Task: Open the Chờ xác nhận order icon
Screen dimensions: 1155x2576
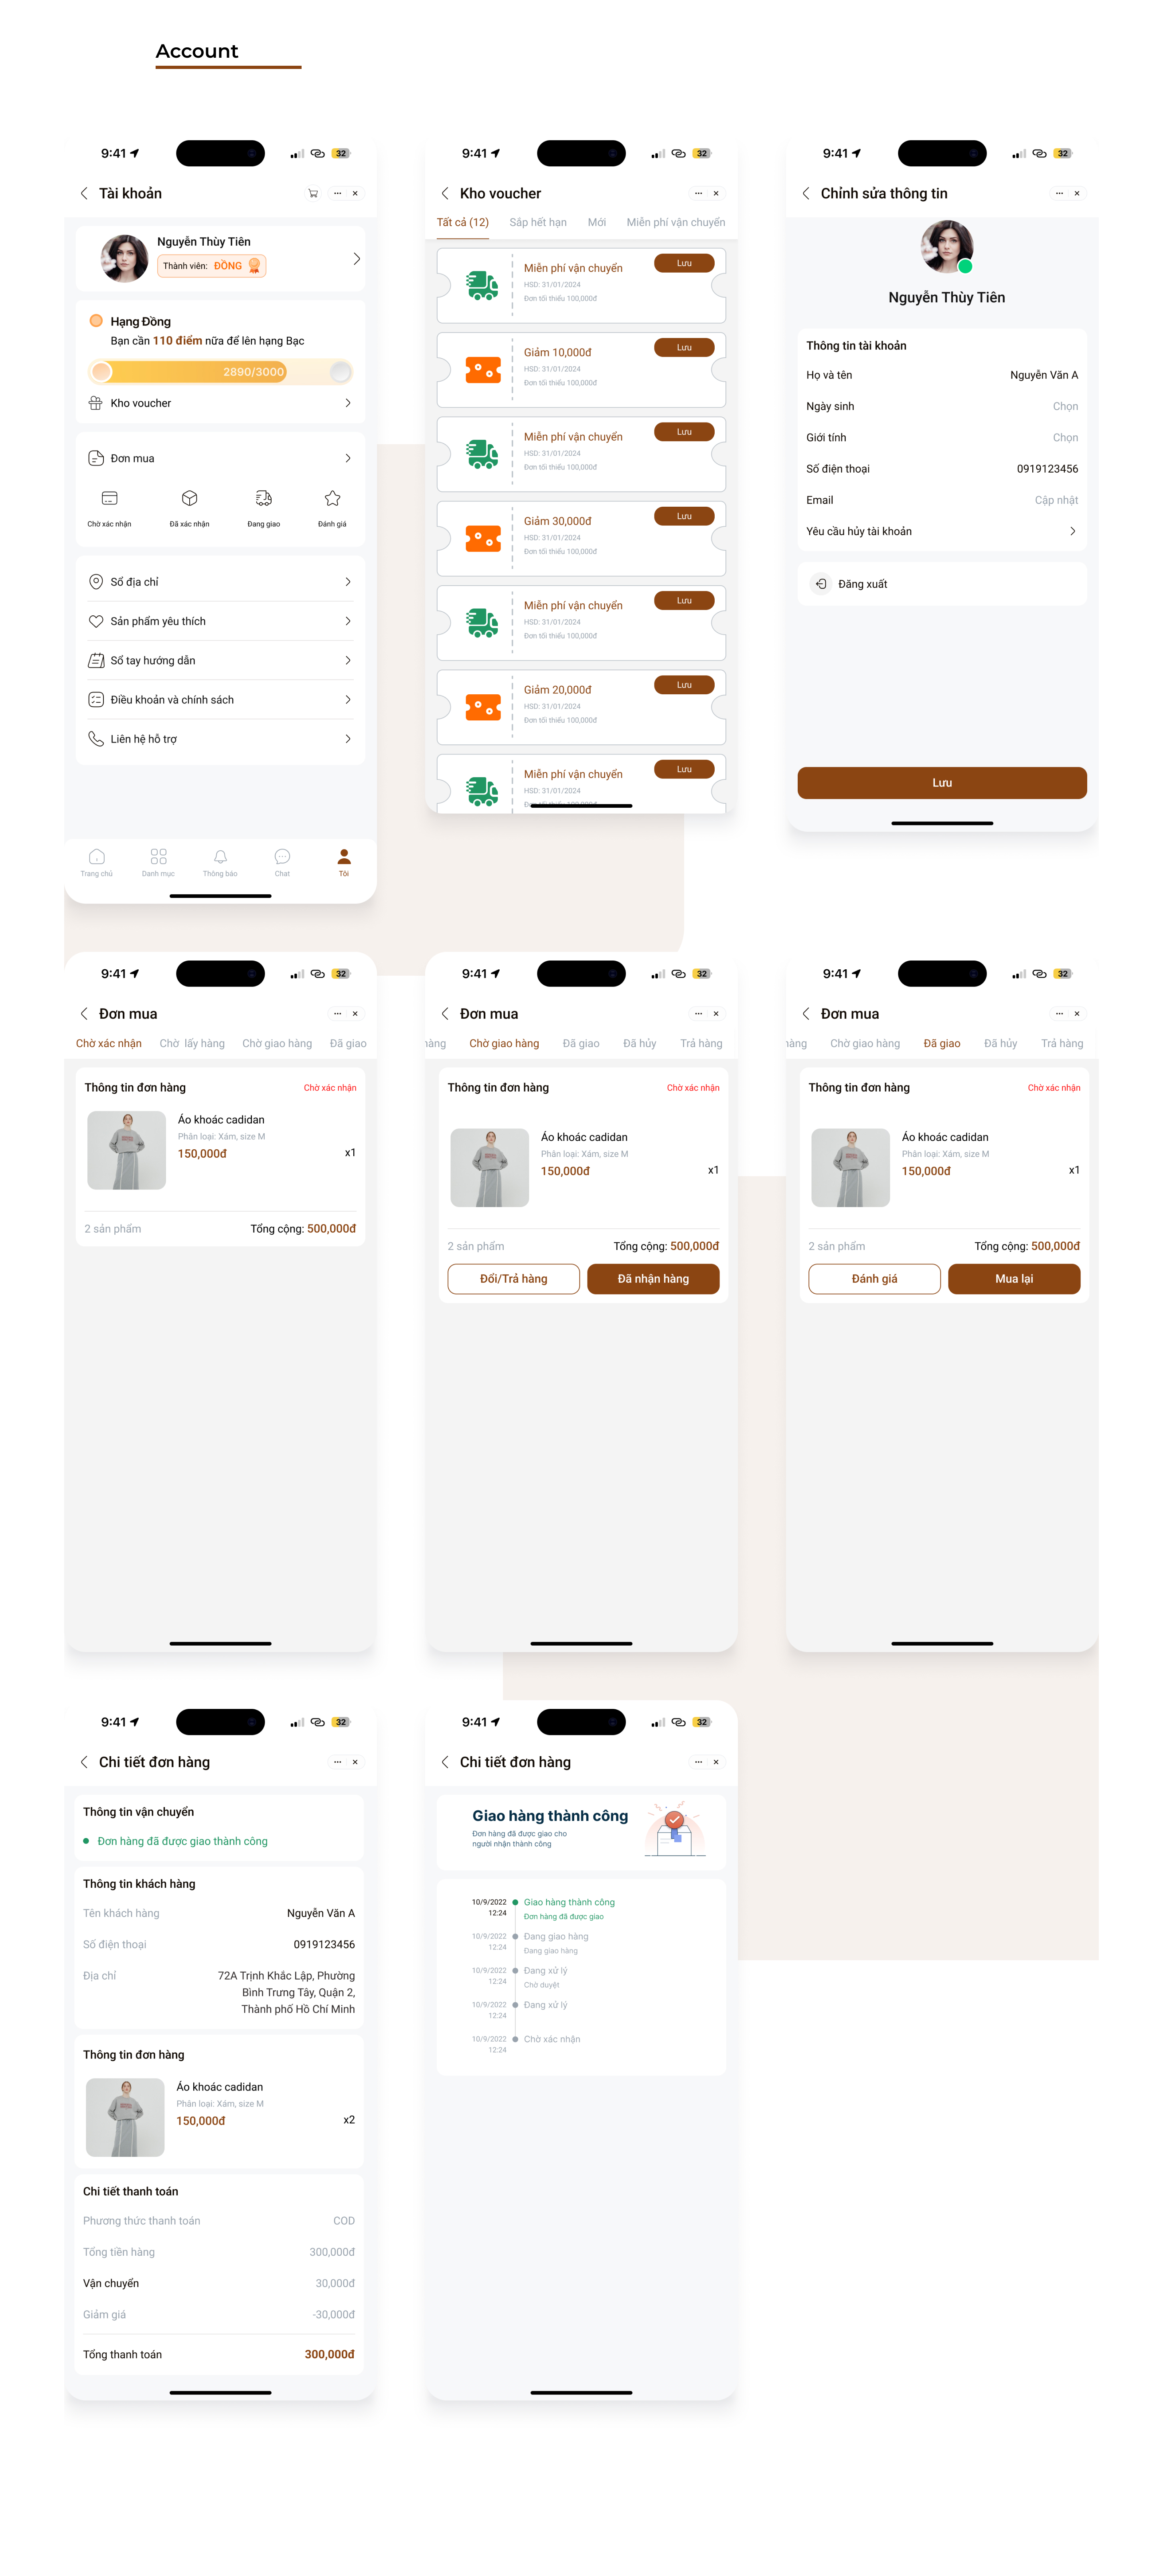Action: (110, 498)
